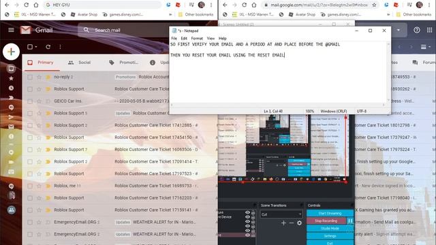The width and height of the screenshot is (436, 245).
Task: Open Snoozed clock icon in Gmail sidebar
Action: coord(11,88)
